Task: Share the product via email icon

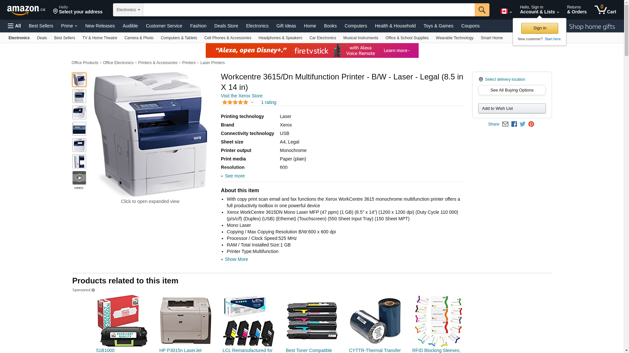Action: tap(505, 124)
